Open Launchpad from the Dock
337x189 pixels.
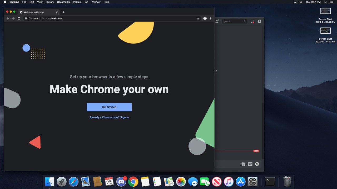[62, 182]
